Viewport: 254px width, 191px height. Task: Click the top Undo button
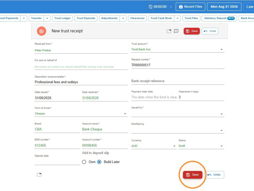210,31
